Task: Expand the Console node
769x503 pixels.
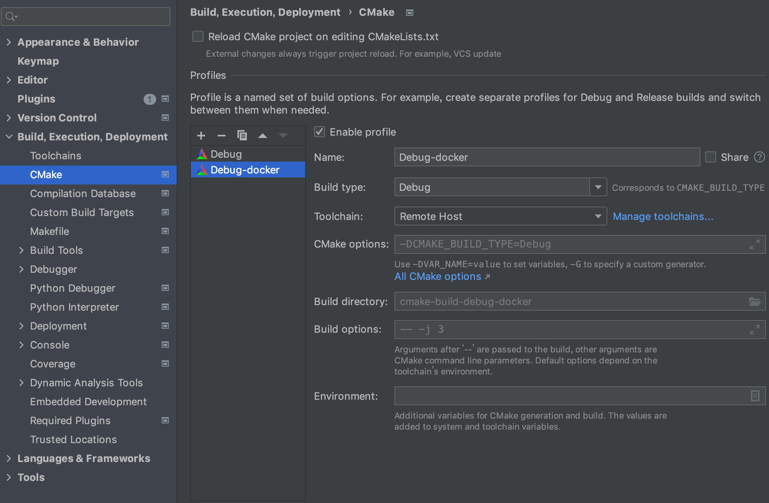Action: [22, 345]
